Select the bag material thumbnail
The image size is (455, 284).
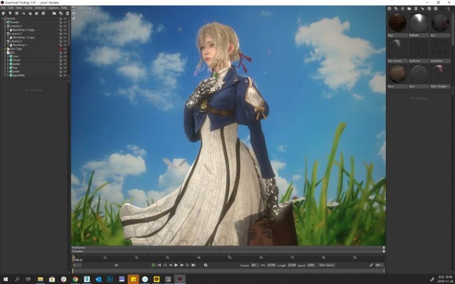(x=397, y=23)
